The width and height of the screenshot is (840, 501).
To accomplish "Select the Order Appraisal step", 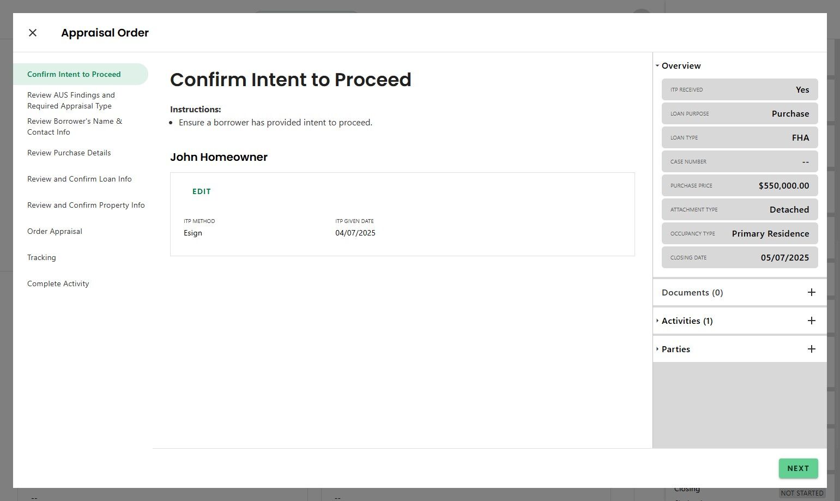I will click(55, 231).
